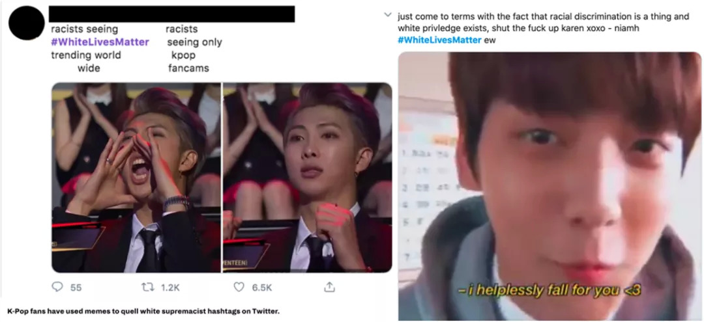Click 'i helplessly fall for you' caption

(x=550, y=291)
